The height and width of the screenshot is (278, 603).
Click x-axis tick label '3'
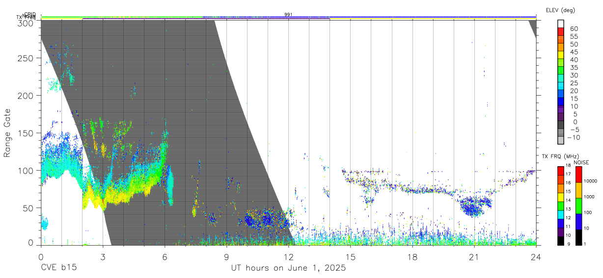click(x=103, y=257)
